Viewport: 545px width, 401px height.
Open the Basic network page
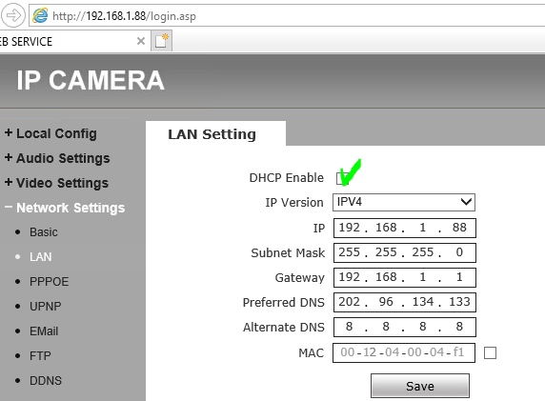(44, 232)
